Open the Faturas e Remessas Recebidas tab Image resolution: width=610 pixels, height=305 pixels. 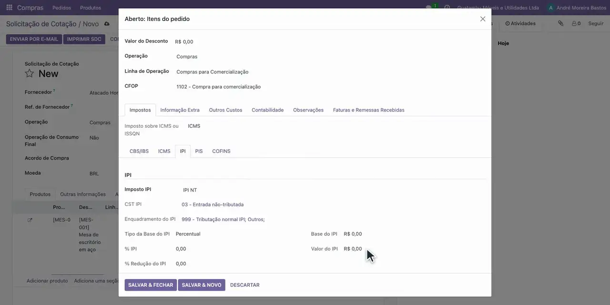click(x=369, y=110)
